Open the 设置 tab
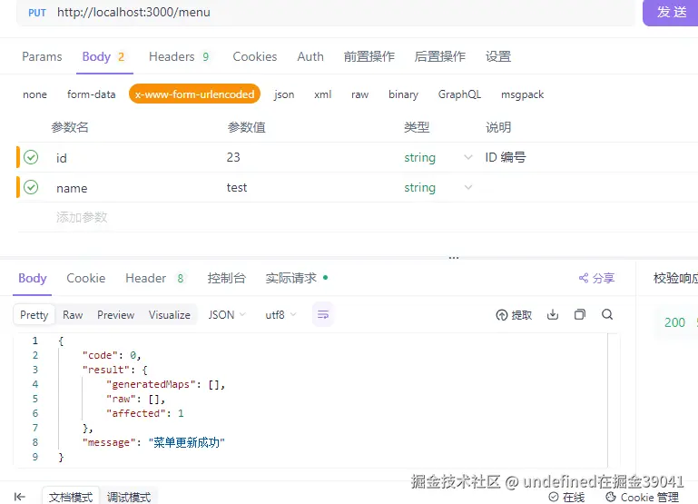 (498, 56)
